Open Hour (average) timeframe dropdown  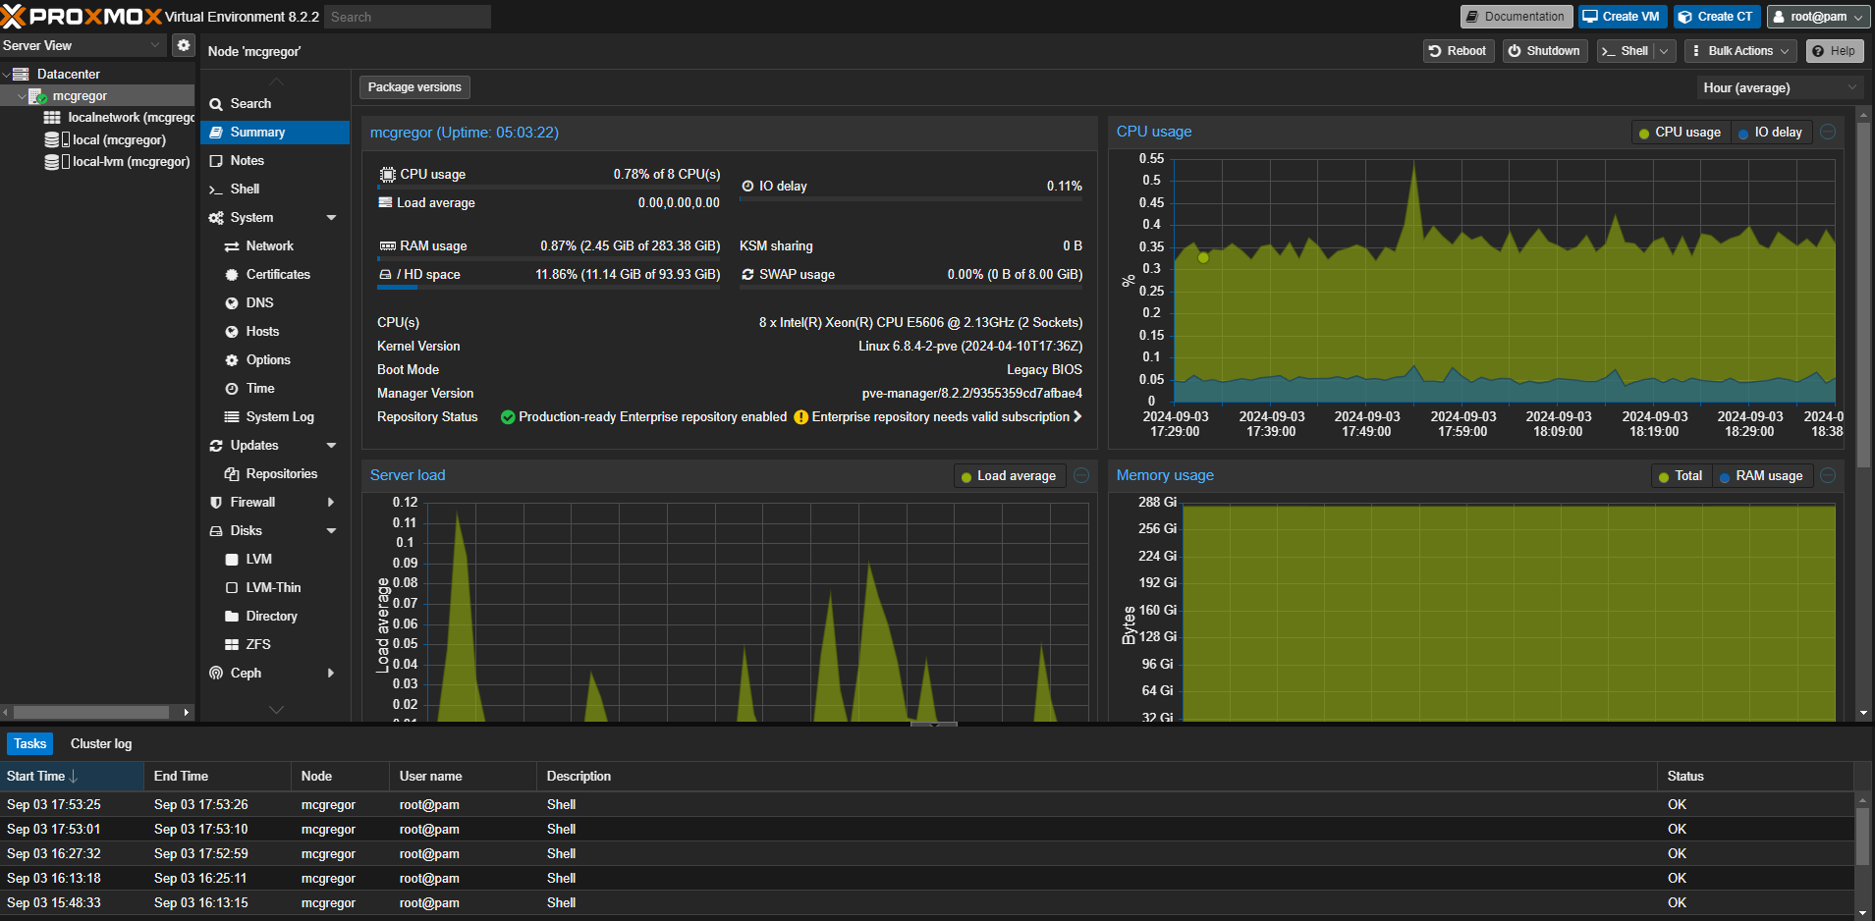(1781, 88)
